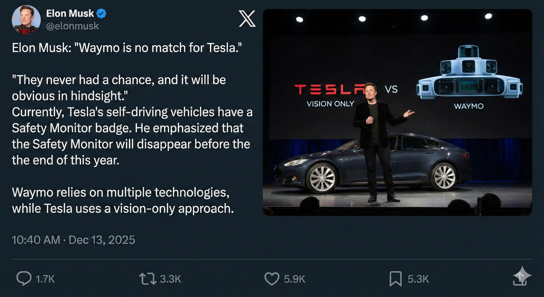Open Elon Musk's profile avatar picture
Image resolution: width=544 pixels, height=297 pixels.
pos(26,20)
